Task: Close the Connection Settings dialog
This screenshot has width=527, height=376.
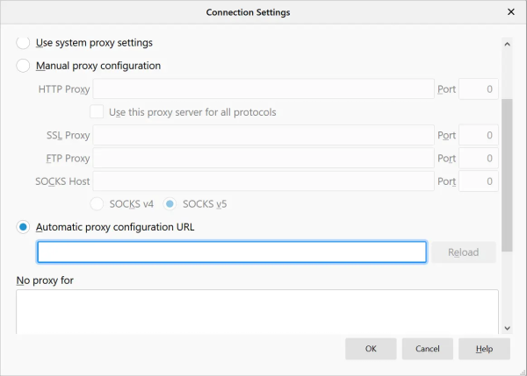Action: [511, 13]
